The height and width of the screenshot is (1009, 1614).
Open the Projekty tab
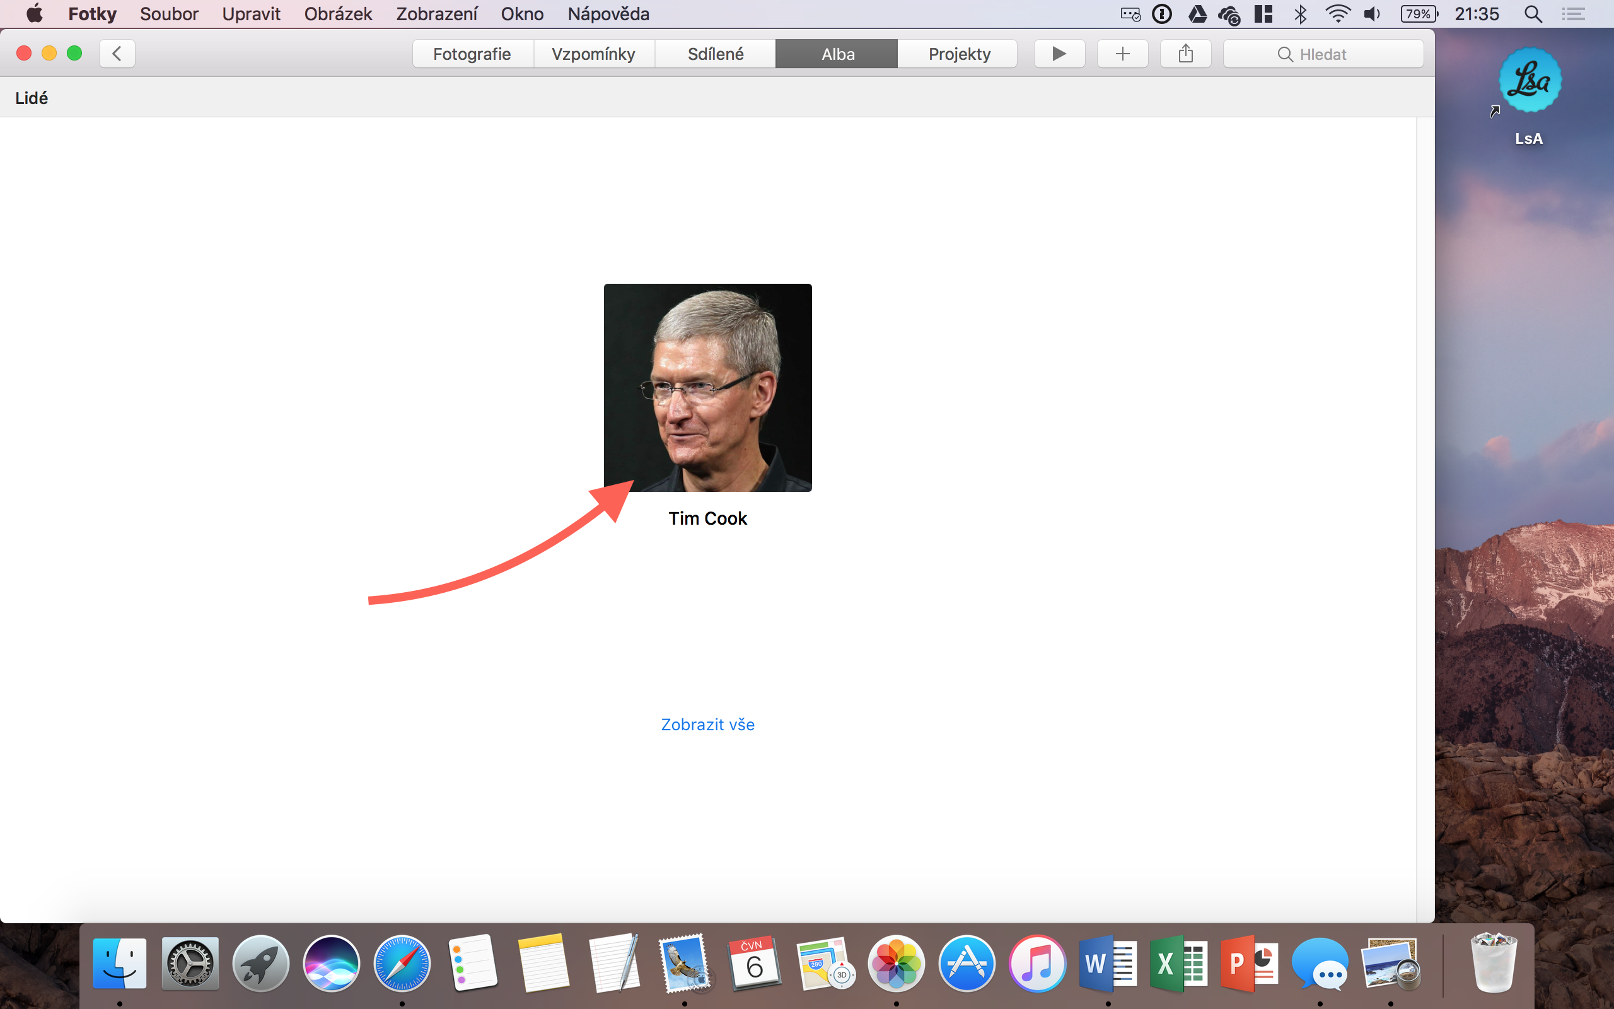(x=958, y=54)
